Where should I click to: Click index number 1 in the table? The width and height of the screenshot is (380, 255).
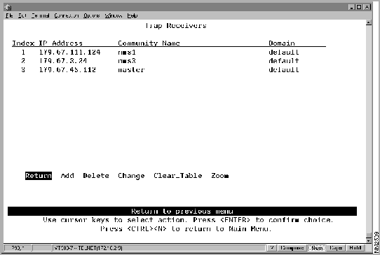[23, 52]
